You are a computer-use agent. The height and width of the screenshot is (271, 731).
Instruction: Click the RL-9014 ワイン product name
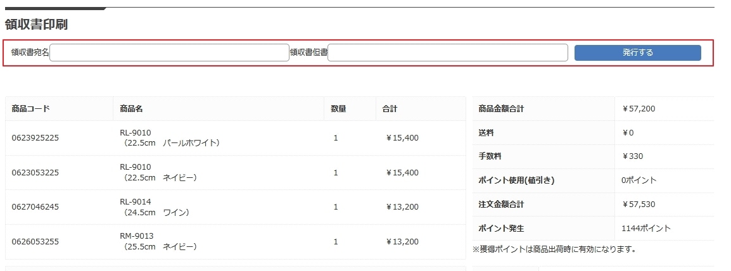[x=155, y=207]
